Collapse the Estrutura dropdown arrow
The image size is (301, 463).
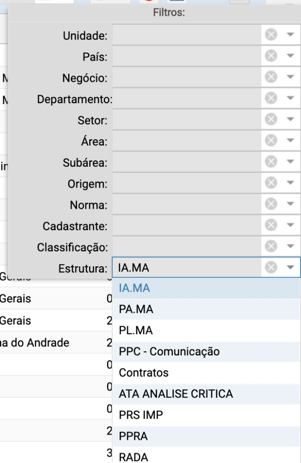coord(290,268)
